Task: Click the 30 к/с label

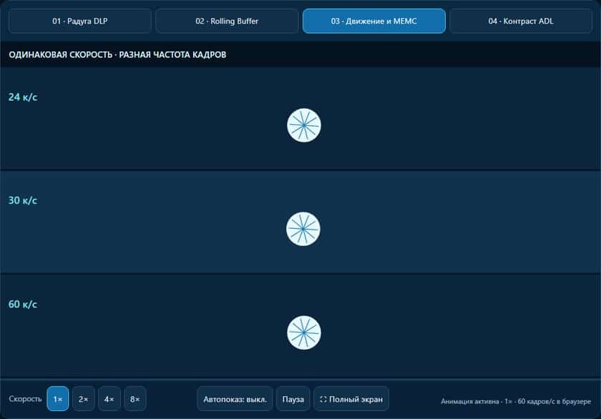Action: (x=23, y=201)
